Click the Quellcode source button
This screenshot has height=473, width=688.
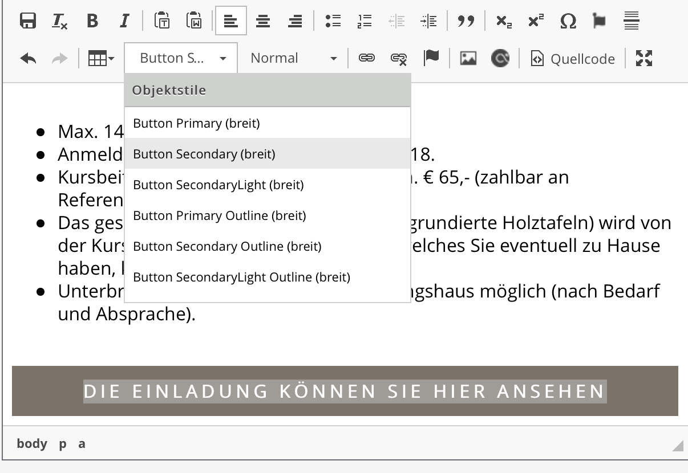(x=572, y=59)
